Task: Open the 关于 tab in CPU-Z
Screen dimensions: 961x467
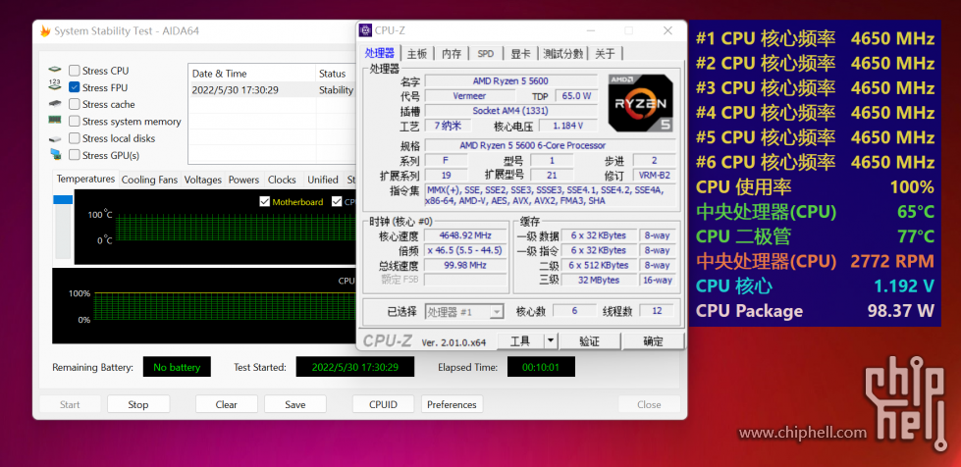Action: (605, 53)
